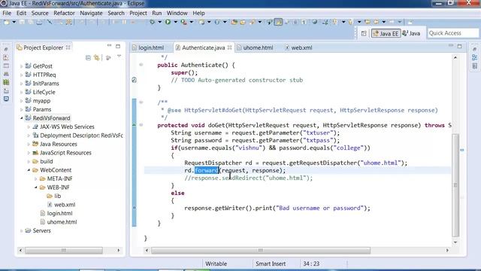Close the Authenticate.java tab
Viewport: 481px width, 271px height.
point(229,47)
